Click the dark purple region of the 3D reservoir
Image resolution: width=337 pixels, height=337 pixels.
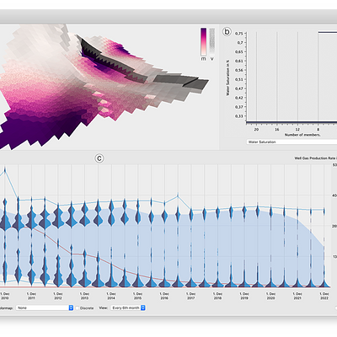tap(25, 135)
